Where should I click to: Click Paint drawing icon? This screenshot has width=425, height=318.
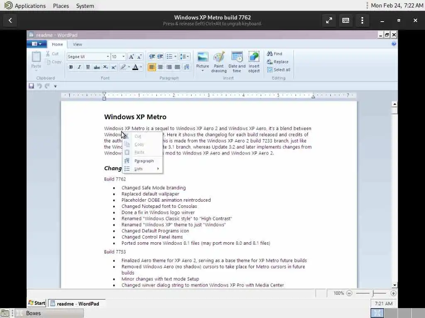coord(219,62)
